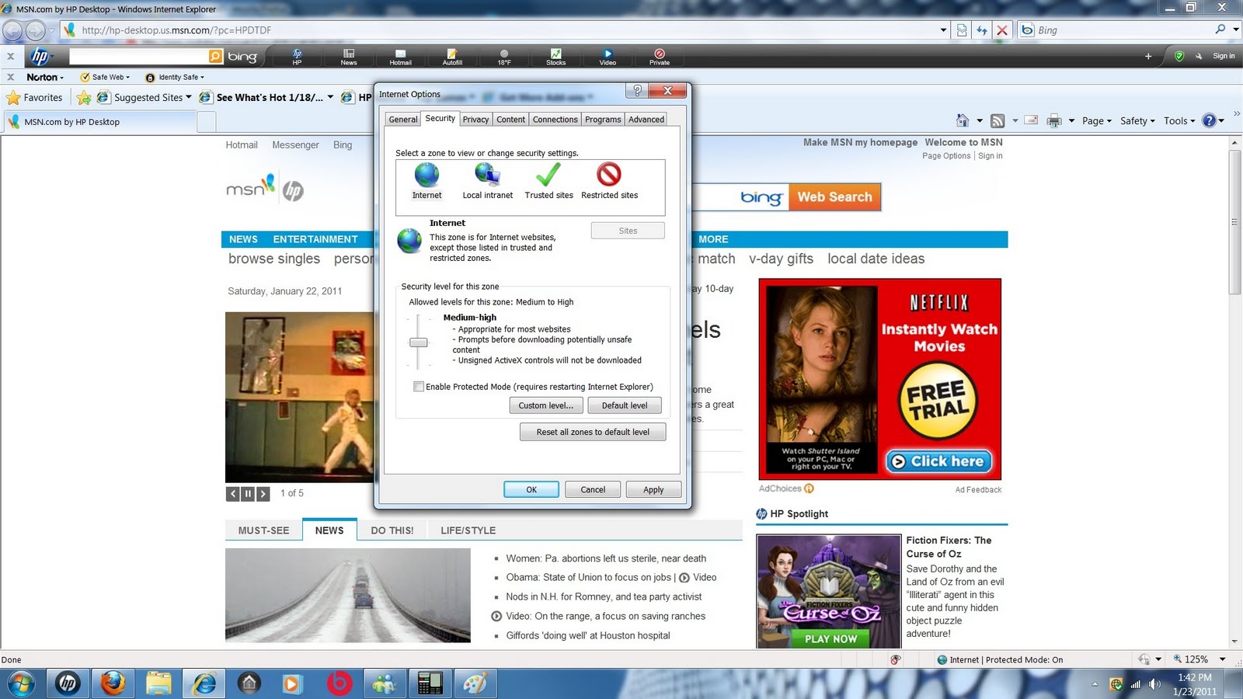1243x699 pixels.
Task: Switch to the General tab
Action: (x=403, y=120)
